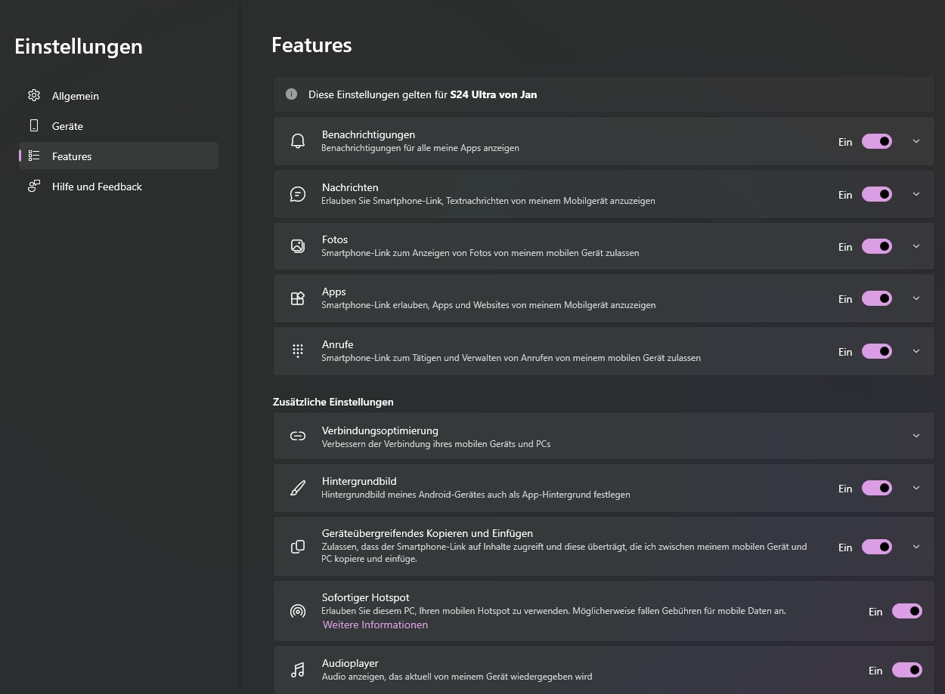The height and width of the screenshot is (694, 945).
Task: Click the Audioplayer music note icon
Action: 298,670
